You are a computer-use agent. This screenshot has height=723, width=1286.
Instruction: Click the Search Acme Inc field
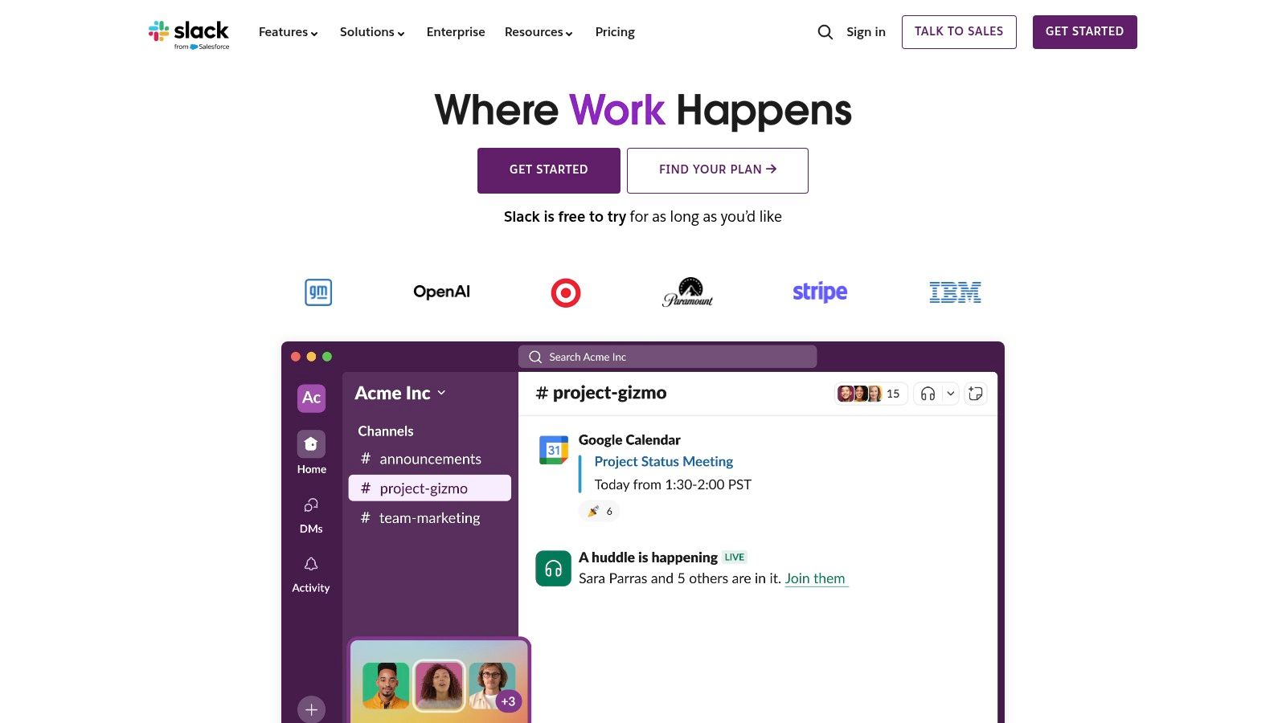point(667,357)
